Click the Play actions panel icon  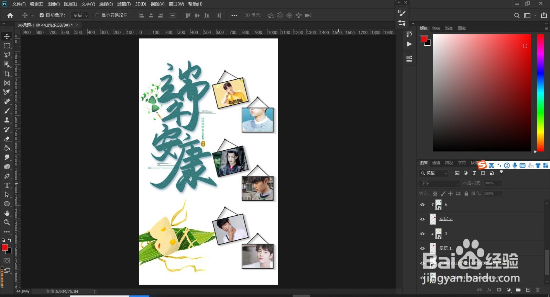(409, 44)
